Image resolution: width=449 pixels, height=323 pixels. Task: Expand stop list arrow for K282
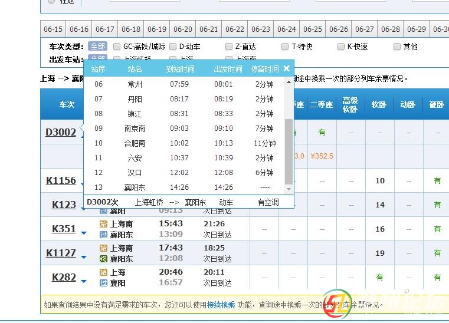[84, 282]
